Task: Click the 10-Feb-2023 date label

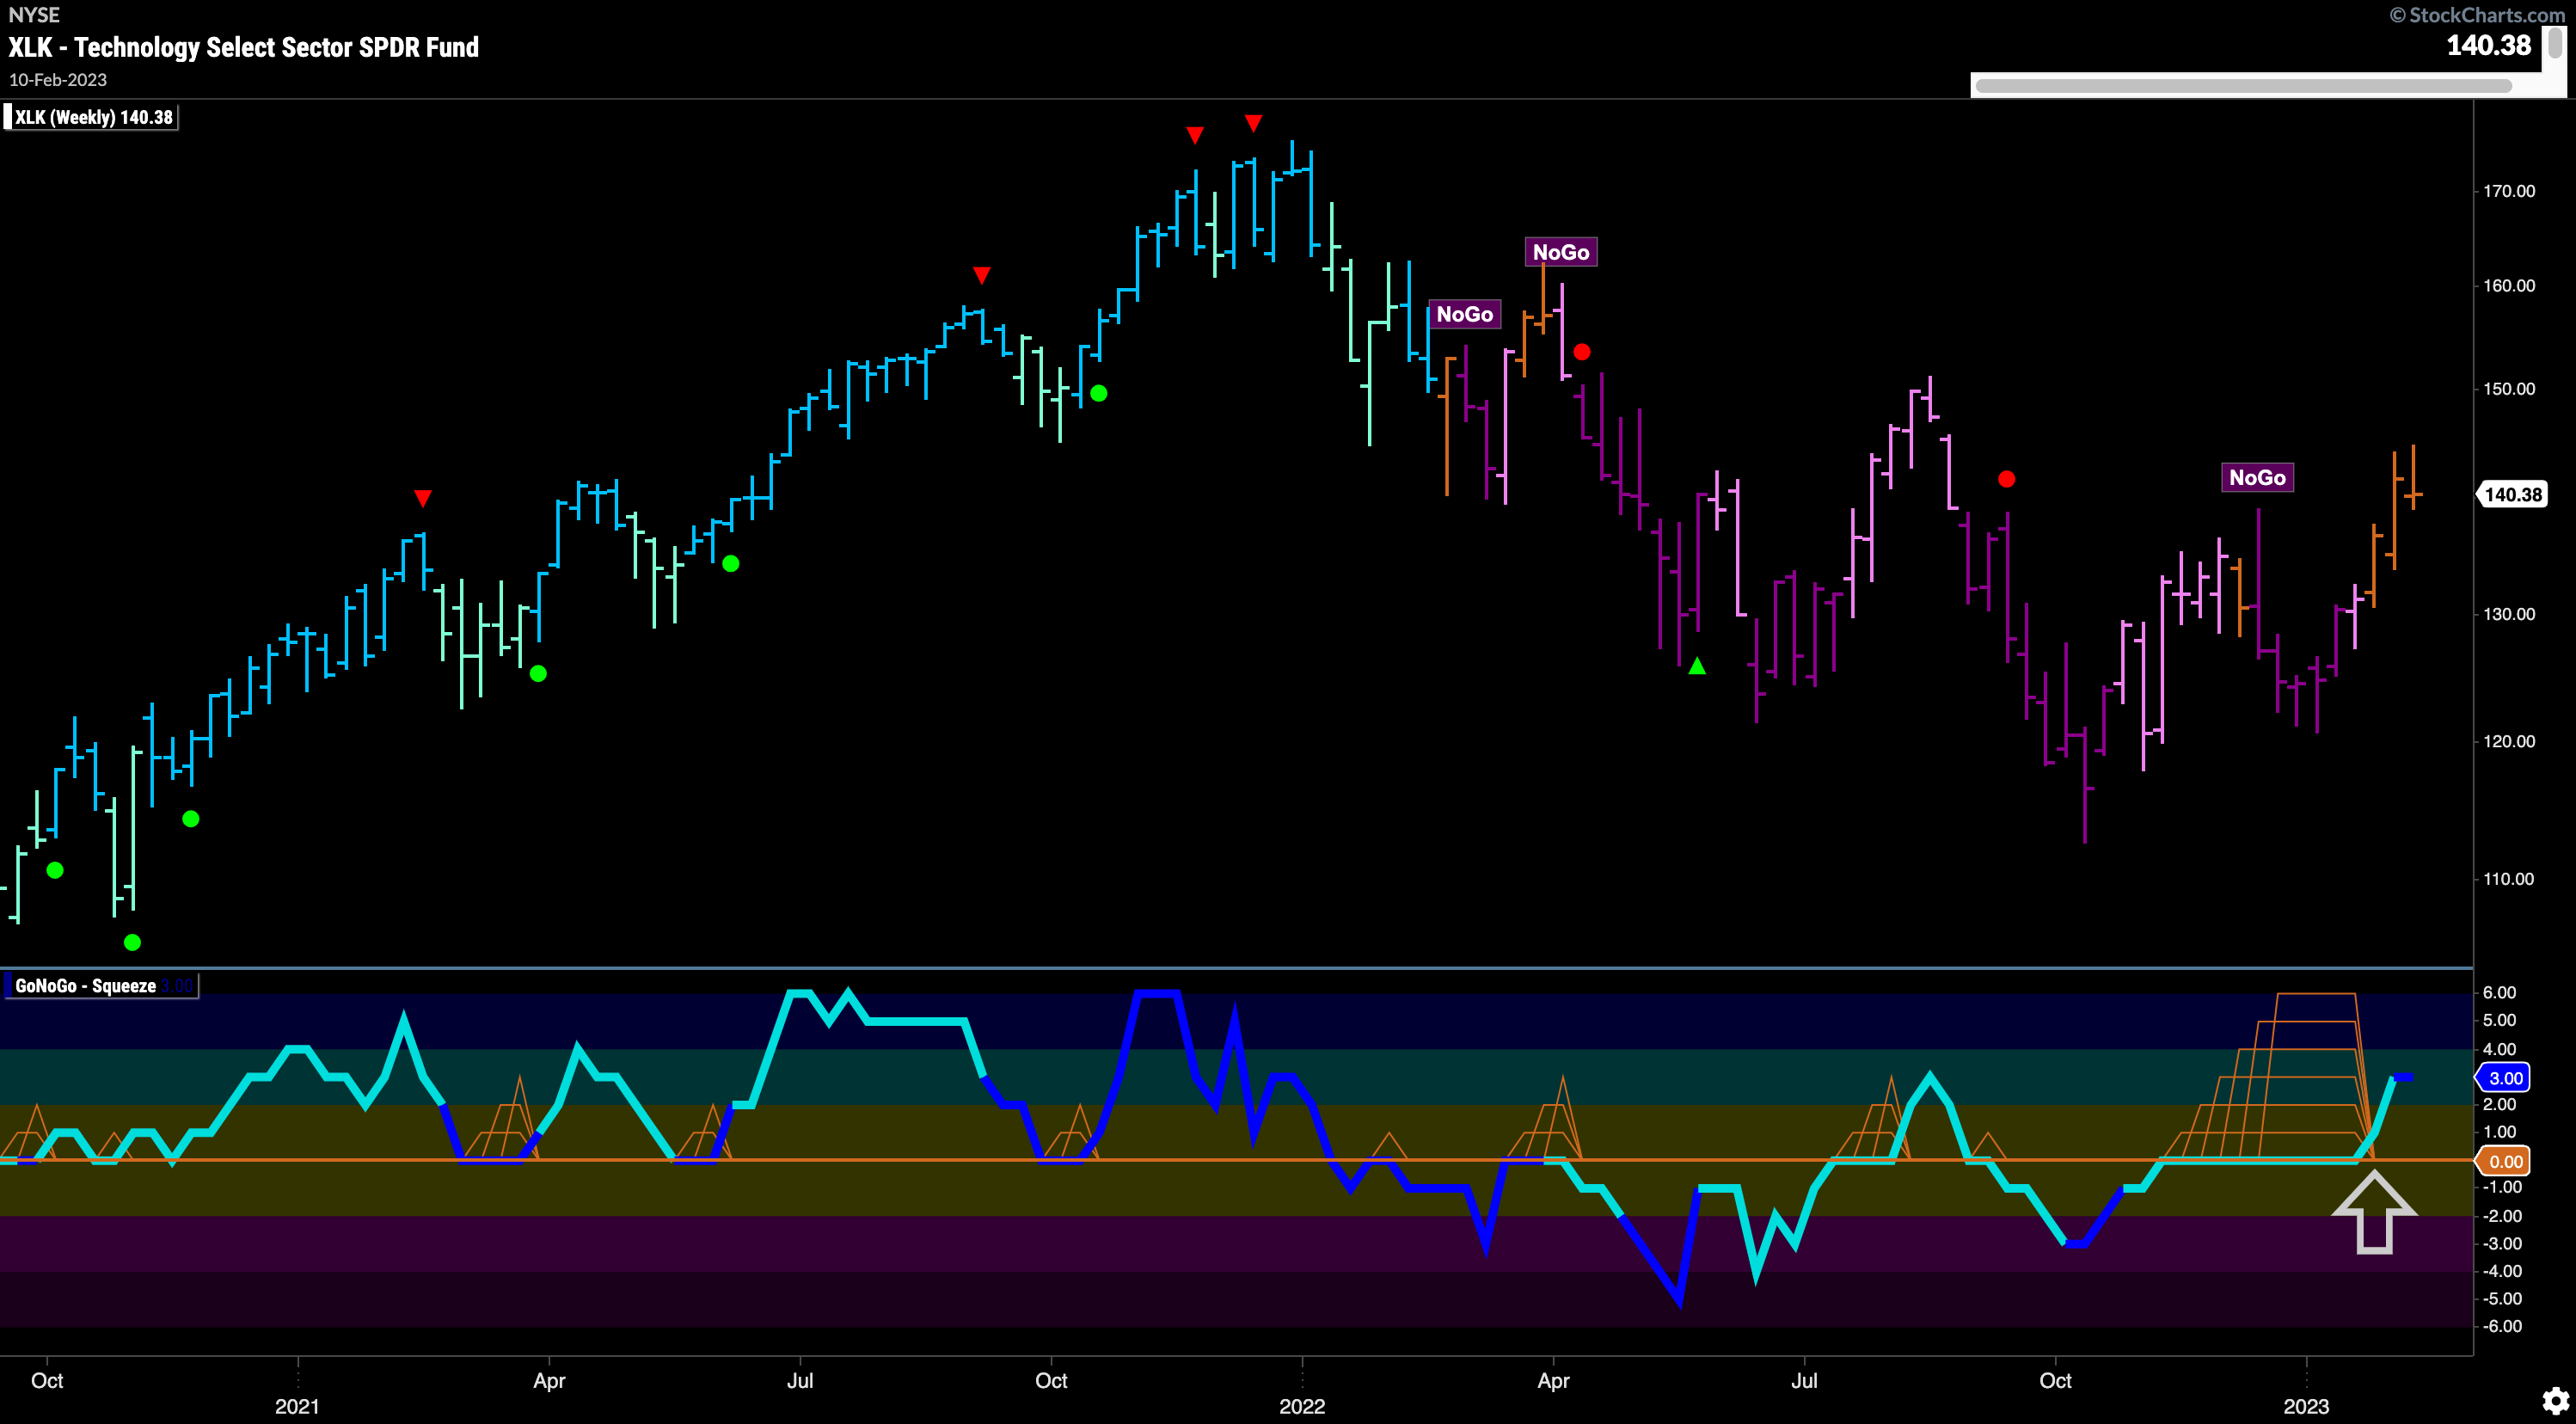Action: point(58,80)
